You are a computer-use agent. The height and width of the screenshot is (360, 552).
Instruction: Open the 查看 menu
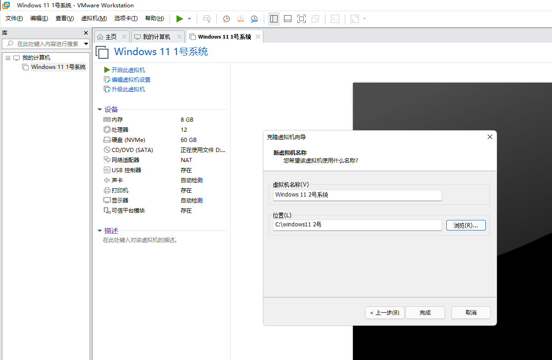click(x=64, y=18)
